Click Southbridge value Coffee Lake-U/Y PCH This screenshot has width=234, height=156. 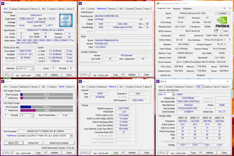click(x=123, y=27)
